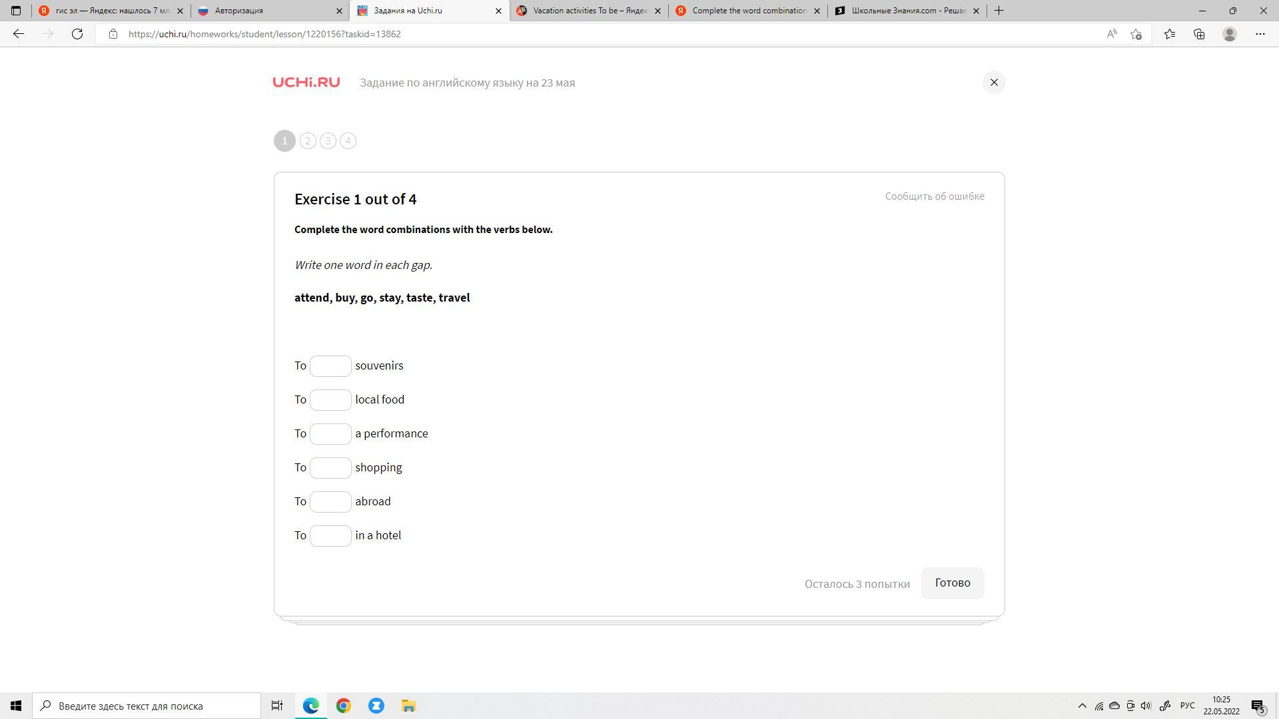Open Chrome from the taskbar
Image resolution: width=1279 pixels, height=719 pixels.
[x=343, y=706]
